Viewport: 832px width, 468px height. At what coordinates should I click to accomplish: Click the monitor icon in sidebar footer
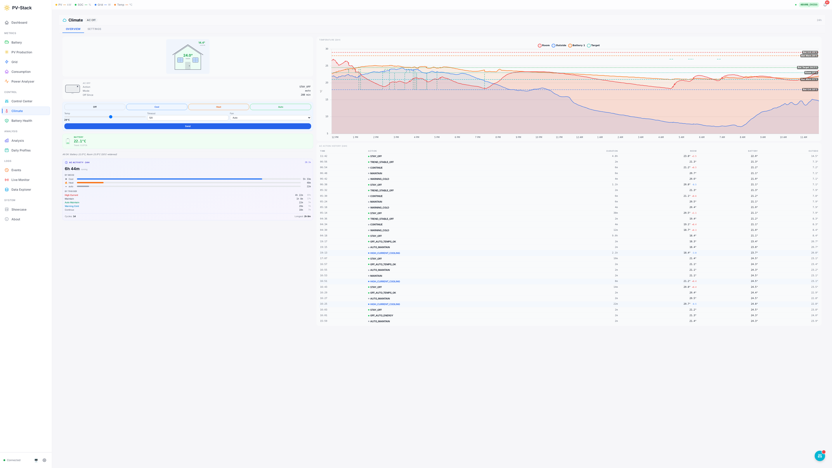coord(36,460)
